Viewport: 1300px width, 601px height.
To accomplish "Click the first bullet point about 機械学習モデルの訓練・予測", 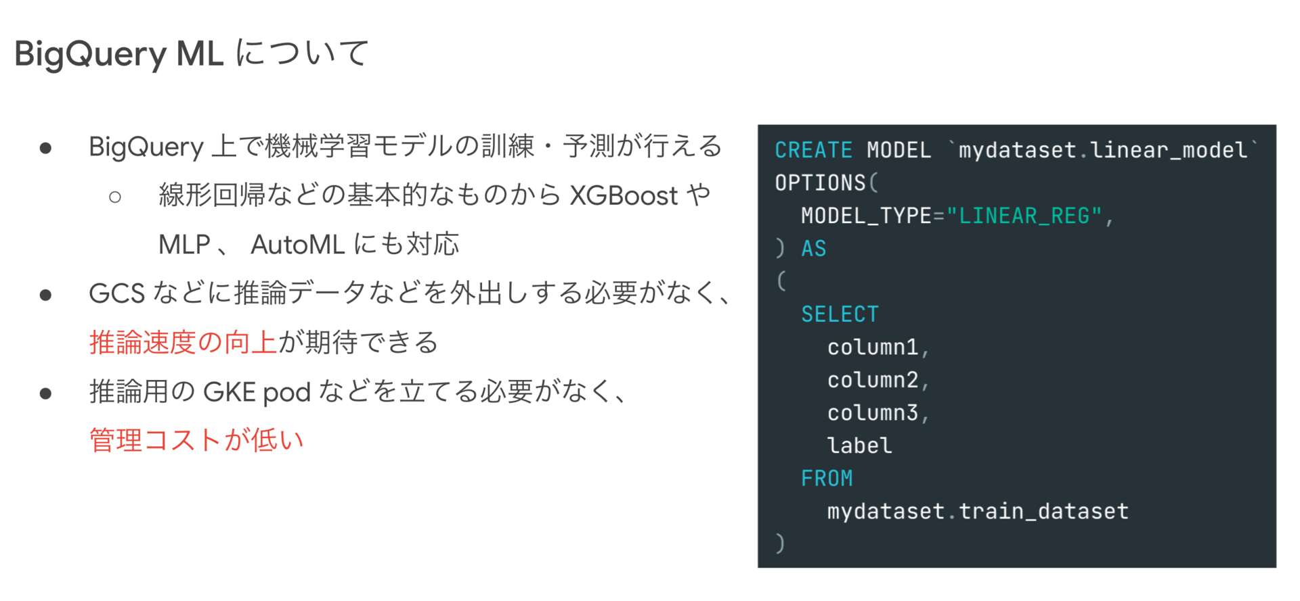I will (x=406, y=146).
